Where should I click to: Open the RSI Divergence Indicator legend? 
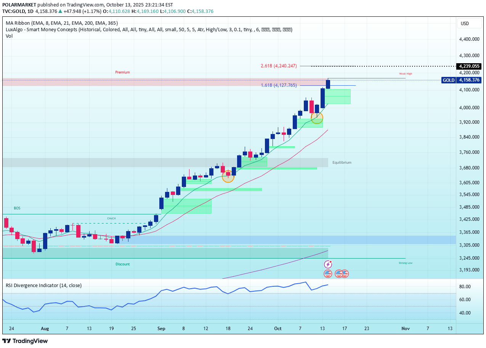point(43,285)
